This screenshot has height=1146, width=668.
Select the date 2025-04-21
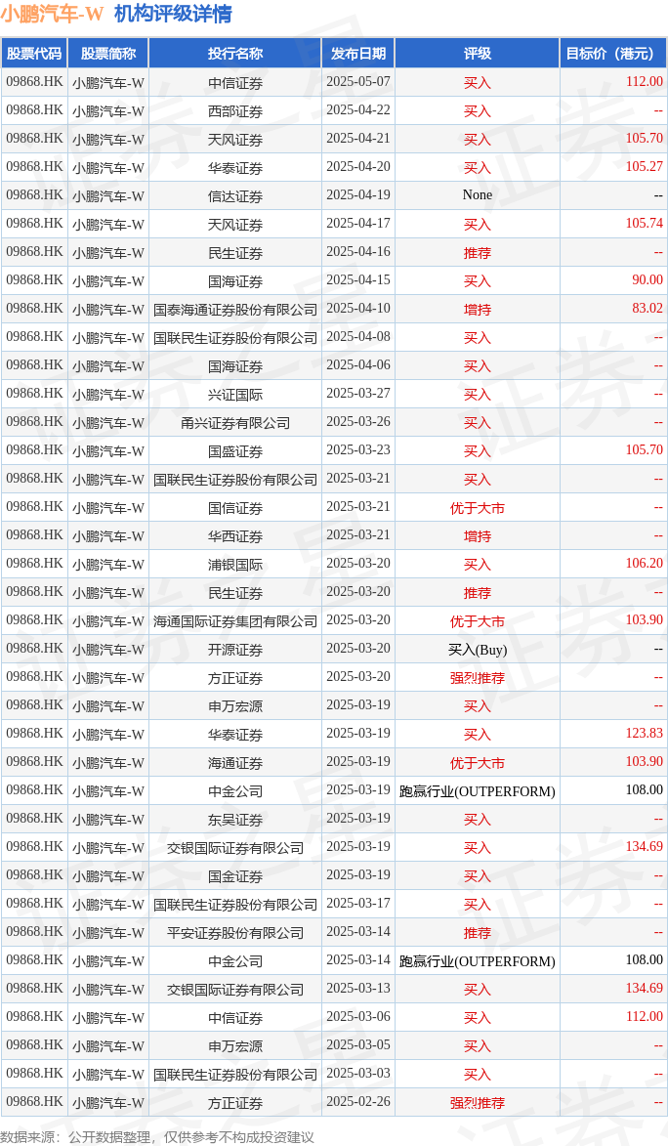[x=358, y=139]
